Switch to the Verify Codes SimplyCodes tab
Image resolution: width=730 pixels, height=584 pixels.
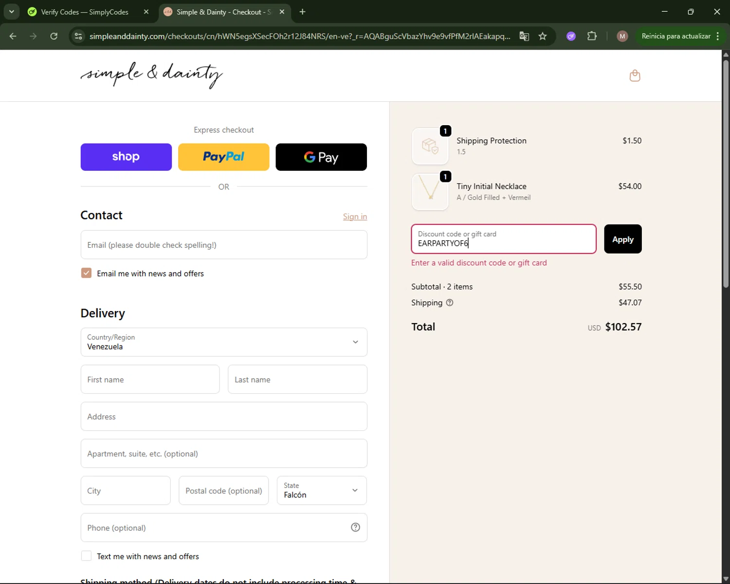tap(85, 12)
